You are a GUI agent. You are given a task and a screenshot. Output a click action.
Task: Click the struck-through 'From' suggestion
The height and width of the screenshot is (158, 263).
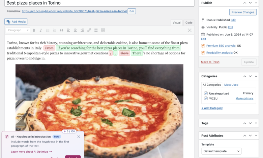tap(49, 48)
